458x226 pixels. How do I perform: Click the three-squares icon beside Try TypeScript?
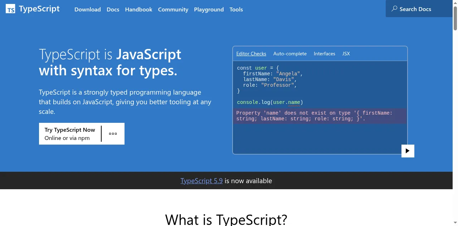pos(113,134)
